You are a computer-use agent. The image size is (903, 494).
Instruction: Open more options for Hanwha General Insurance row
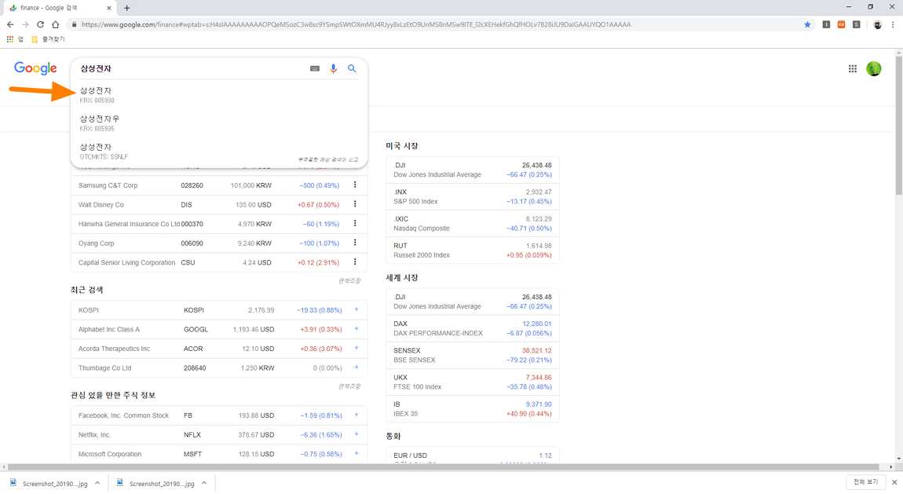coord(355,223)
